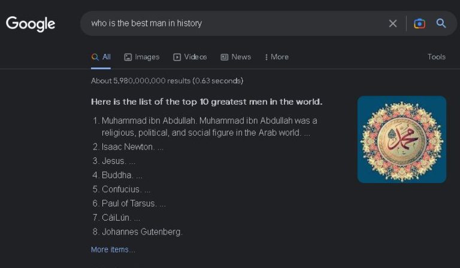Image resolution: width=460 pixels, height=268 pixels.
Task: Click the magnifying glass search icon
Action: [441, 23]
